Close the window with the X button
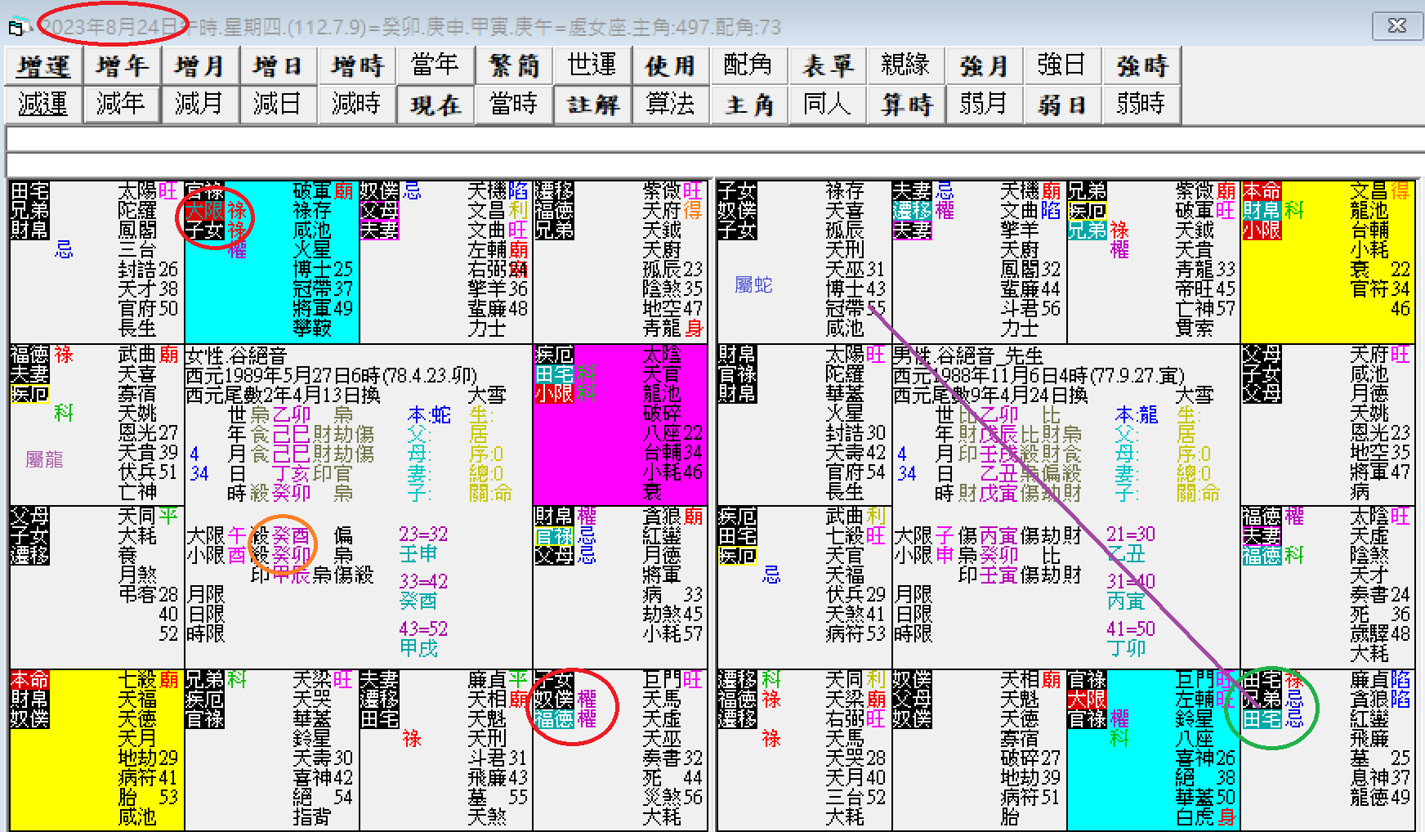The image size is (1425, 832). [x=1397, y=25]
